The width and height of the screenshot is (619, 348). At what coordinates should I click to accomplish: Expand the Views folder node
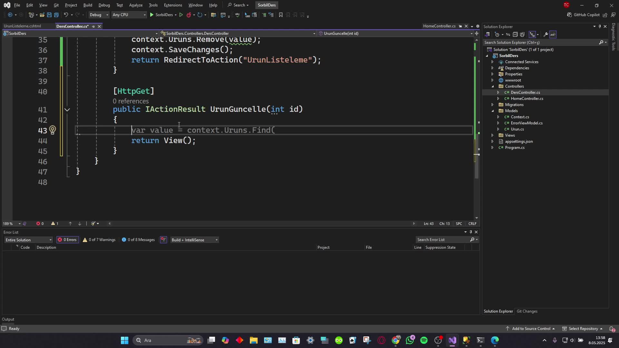[x=493, y=135]
